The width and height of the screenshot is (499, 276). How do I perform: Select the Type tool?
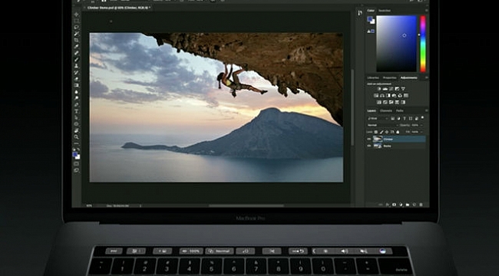(x=76, y=111)
